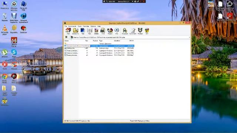The image size is (237, 133).
Task: Open the Help menu
Action: pyautogui.click(x=99, y=26)
